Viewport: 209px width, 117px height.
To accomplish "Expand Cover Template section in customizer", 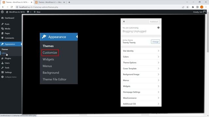I will 141,69.
